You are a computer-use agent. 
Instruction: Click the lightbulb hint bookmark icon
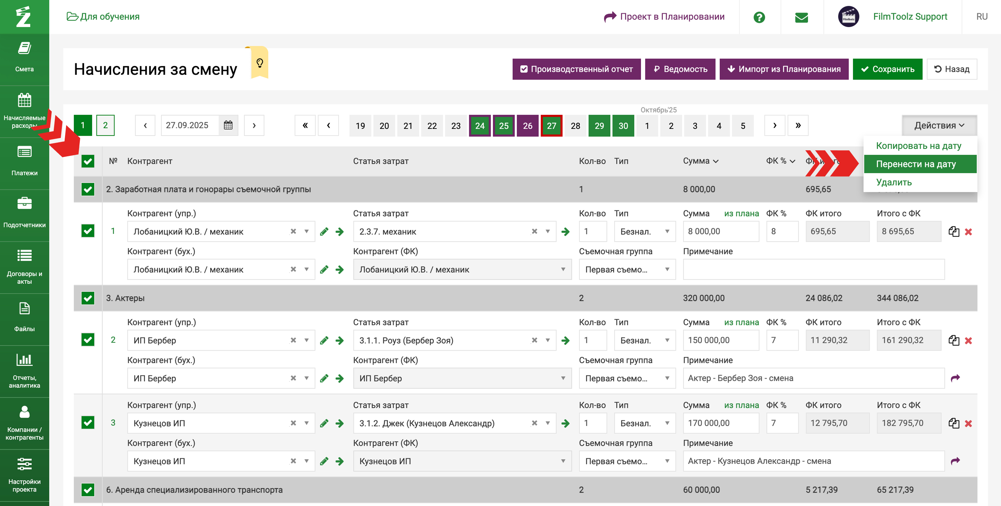[x=259, y=63]
